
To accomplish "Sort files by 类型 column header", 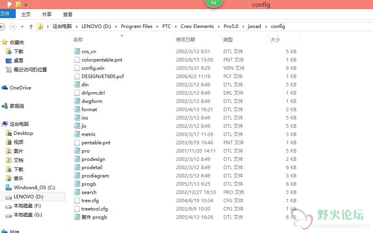I will pyautogui.click(x=228, y=39).
